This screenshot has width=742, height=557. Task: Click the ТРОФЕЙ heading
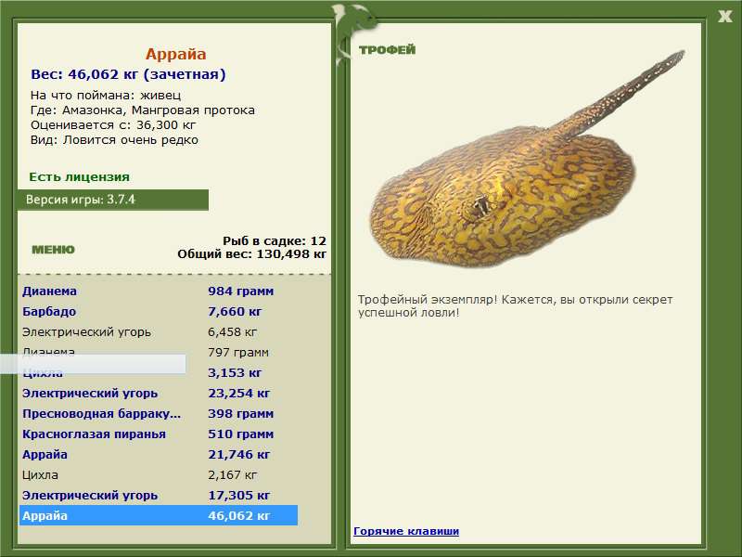click(x=387, y=50)
